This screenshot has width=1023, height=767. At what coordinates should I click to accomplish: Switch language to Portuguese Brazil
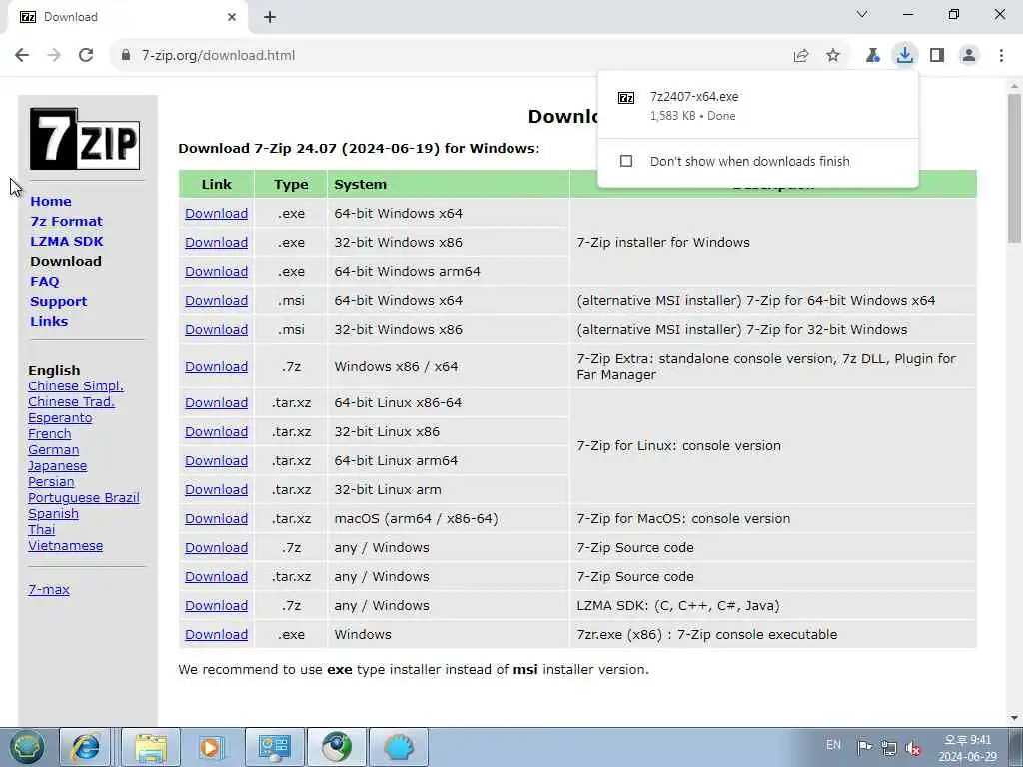click(x=84, y=497)
